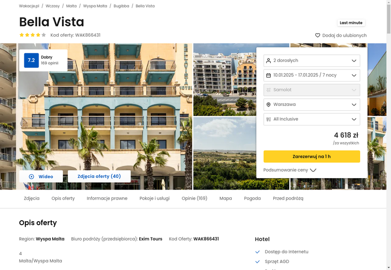Switch to the Opinie (169) tab
391x270 pixels.
[195, 198]
